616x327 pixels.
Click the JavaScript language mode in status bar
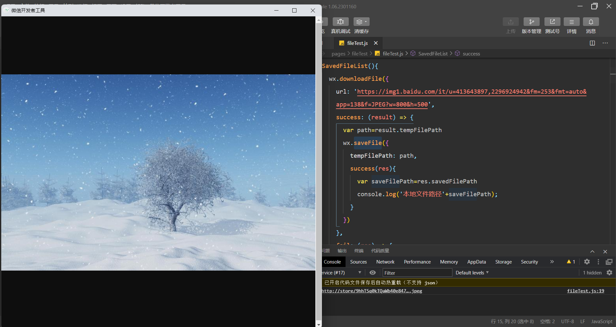click(x=602, y=321)
